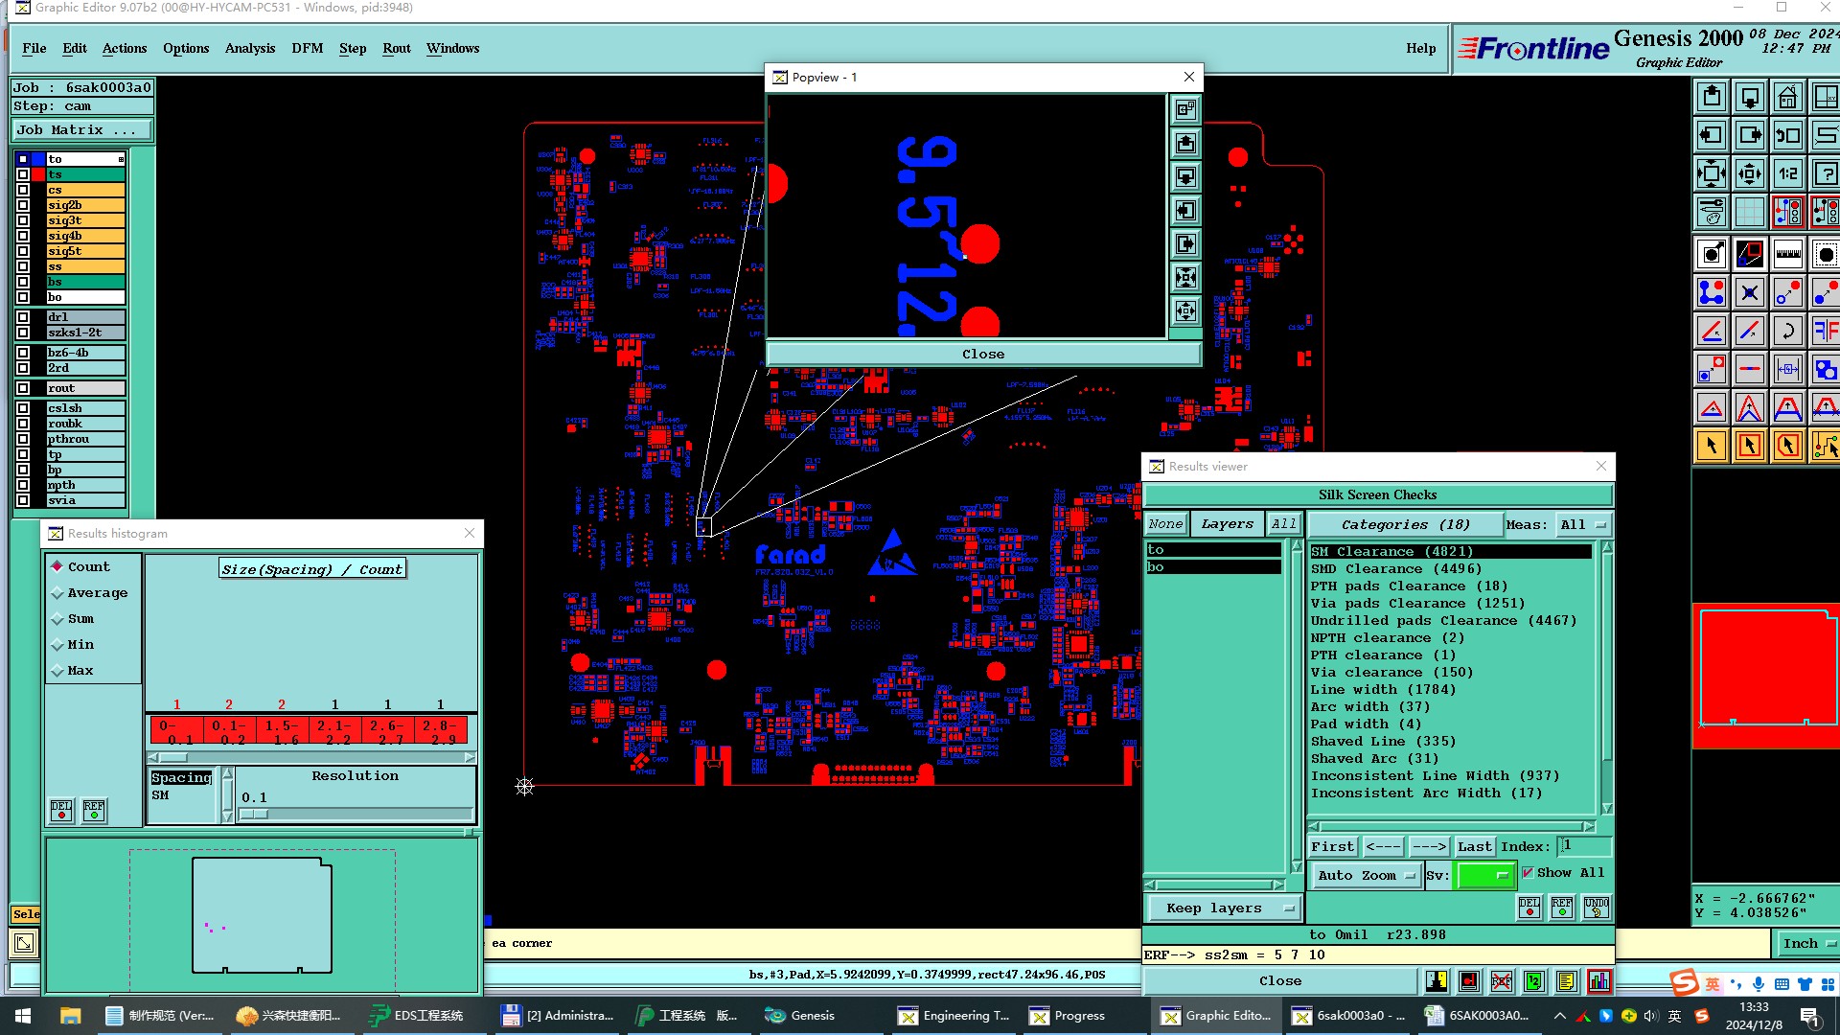Select the Average radio option

pos(57,593)
